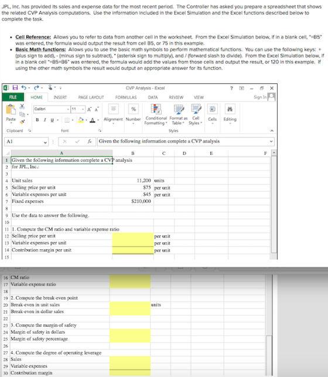Cut selection with the scissors icon
This screenshot has width=328, height=377.
pos(22,106)
